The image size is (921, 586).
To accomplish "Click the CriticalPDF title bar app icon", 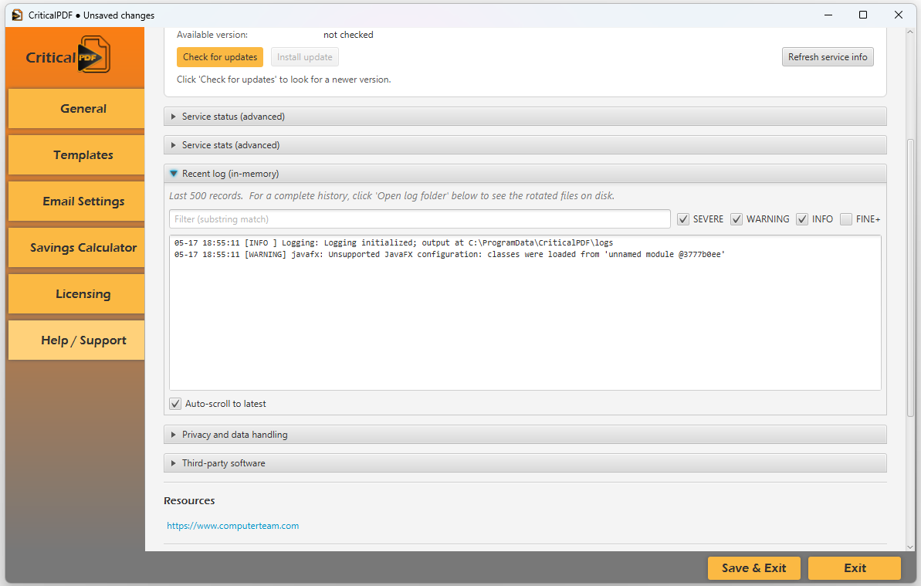I will point(17,15).
